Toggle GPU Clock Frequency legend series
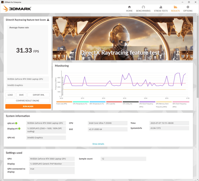Screen dimensions: 199x181 (181, 105)
